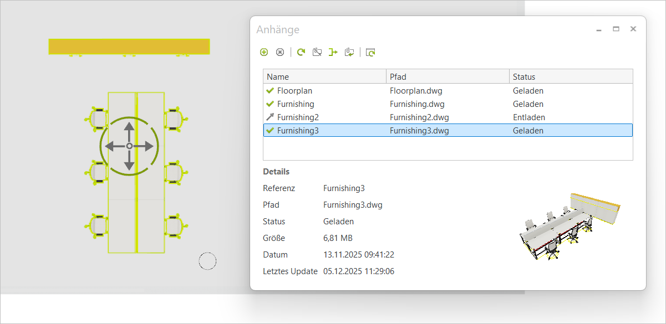Click the update attachment paperclip icon
Image resolution: width=666 pixels, height=324 pixels.
[x=349, y=52]
